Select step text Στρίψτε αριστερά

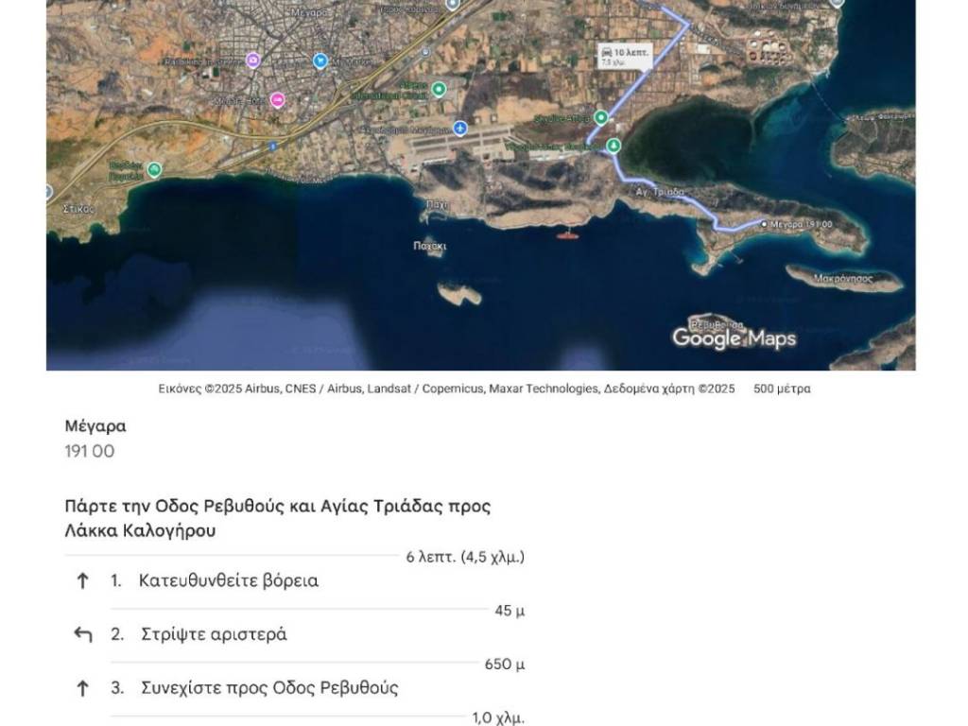[x=214, y=634]
